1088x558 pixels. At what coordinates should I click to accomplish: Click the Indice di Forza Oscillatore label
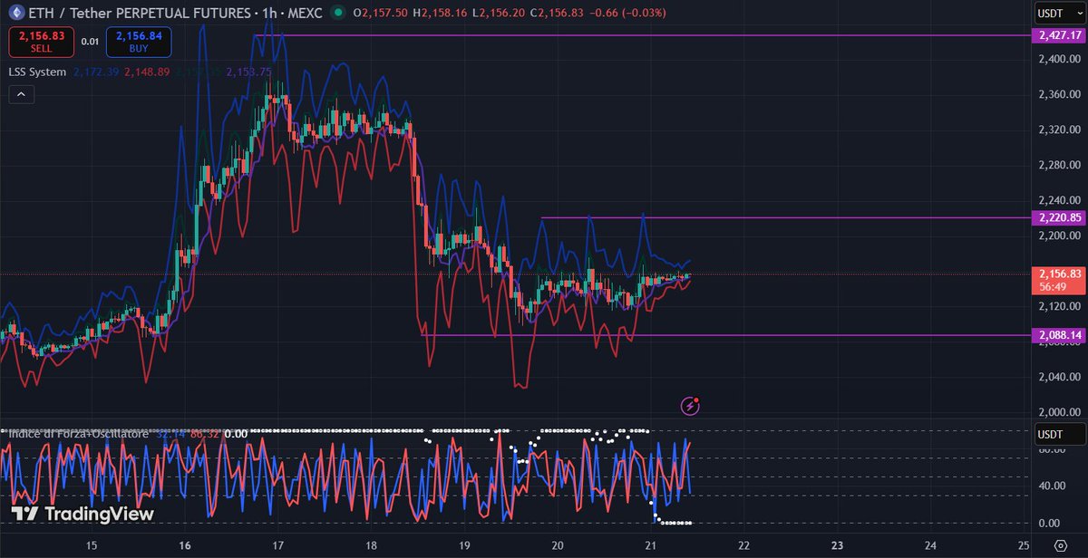[78, 434]
